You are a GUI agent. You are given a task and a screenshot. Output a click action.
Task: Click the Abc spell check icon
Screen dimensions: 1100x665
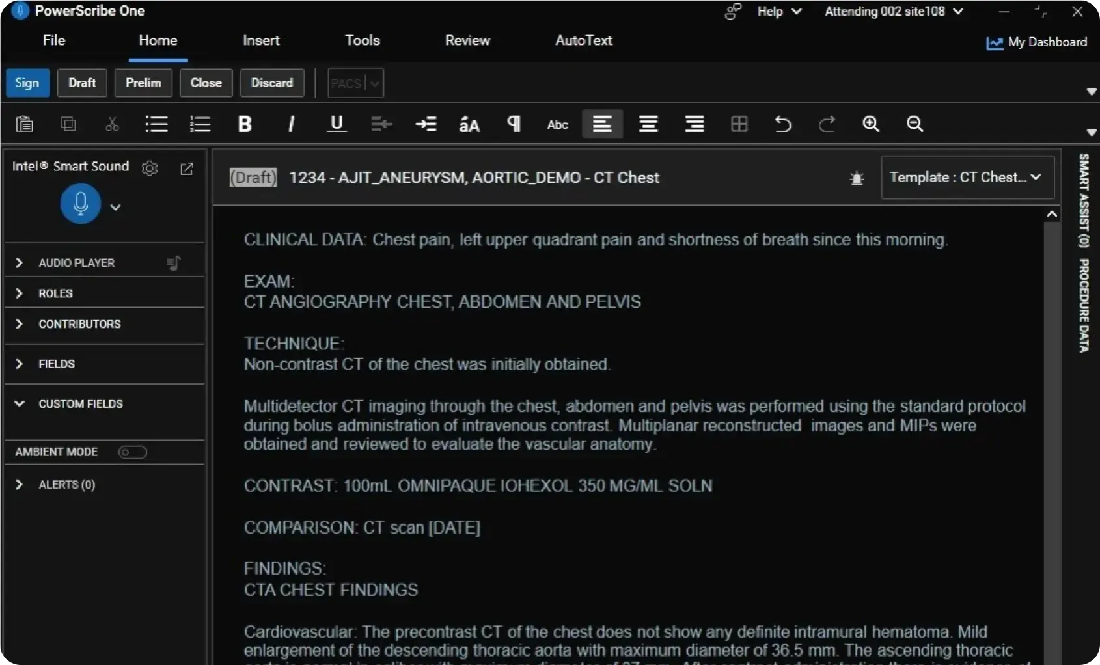(x=557, y=124)
